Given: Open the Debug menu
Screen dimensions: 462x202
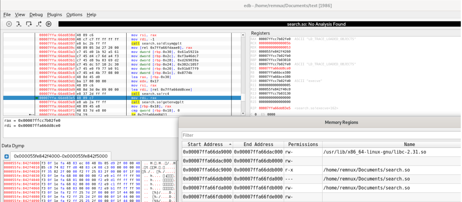Looking at the screenshot, I should 36,15.
